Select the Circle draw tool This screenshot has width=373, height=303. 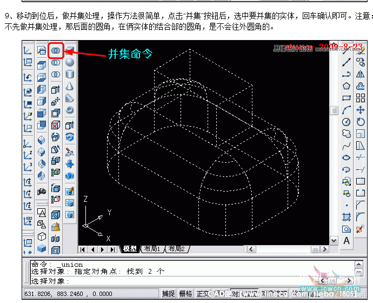347,122
